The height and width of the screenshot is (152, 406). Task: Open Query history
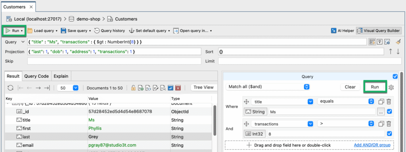[x=109, y=31]
